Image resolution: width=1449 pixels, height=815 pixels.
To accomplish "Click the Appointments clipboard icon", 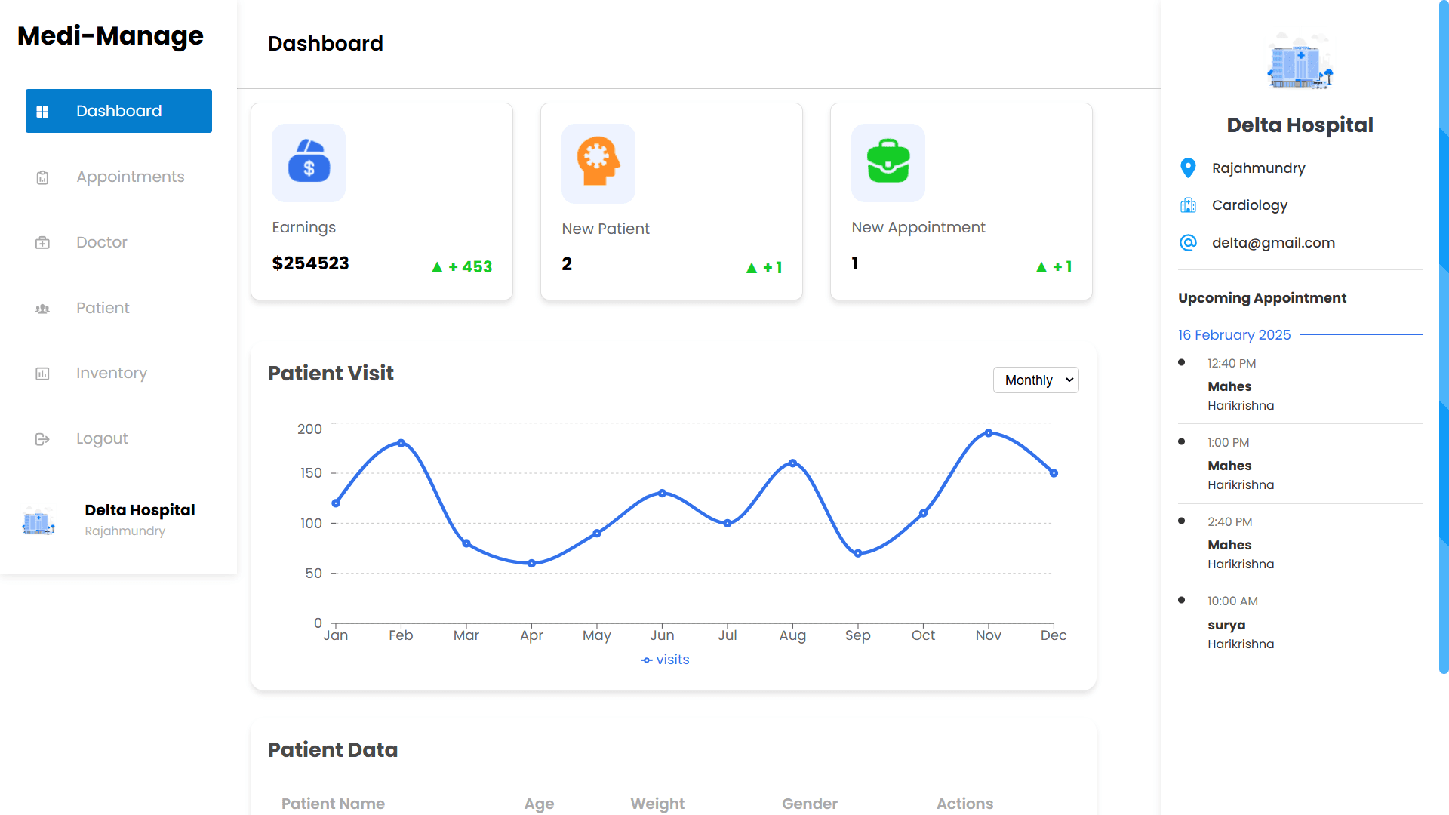I will [x=42, y=177].
